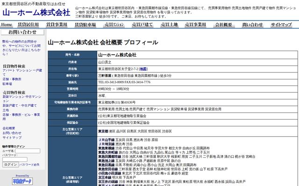Open 新築戸建て・中古戸建て sales link

[20, 106]
